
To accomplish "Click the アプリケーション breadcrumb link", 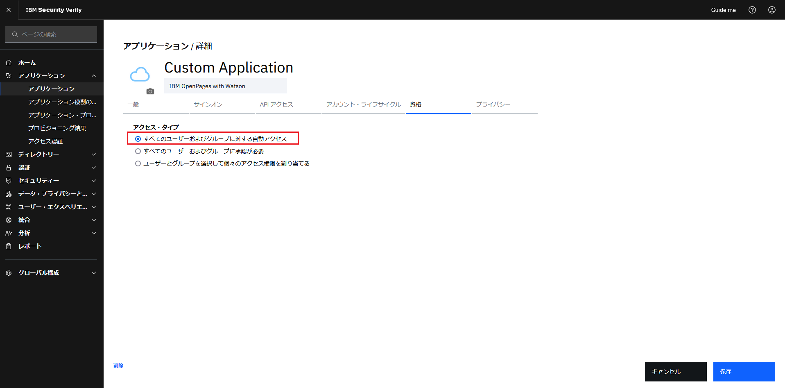I will pos(156,46).
